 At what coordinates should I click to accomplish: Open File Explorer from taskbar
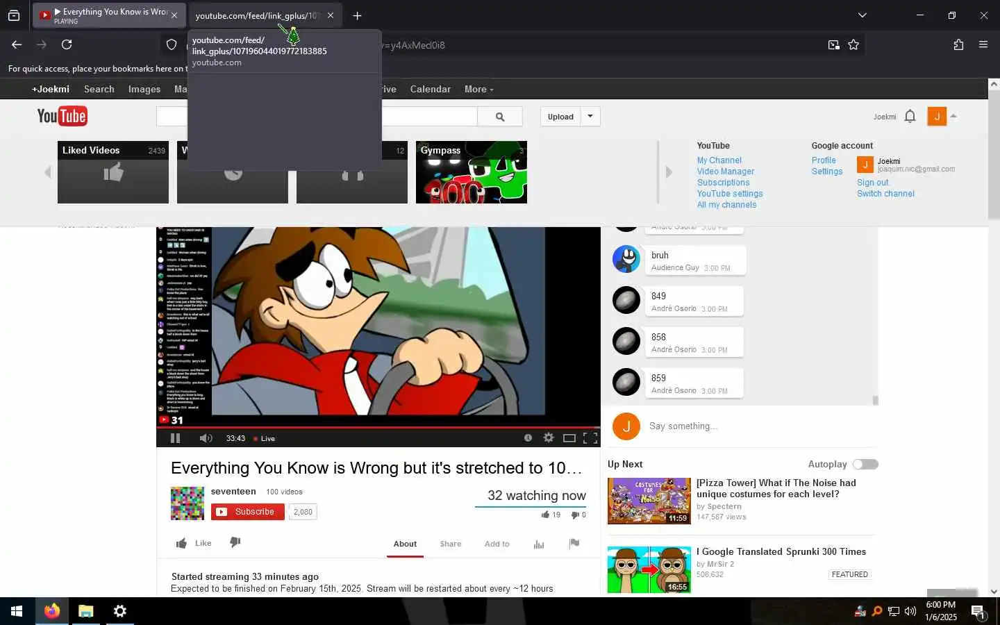click(86, 611)
